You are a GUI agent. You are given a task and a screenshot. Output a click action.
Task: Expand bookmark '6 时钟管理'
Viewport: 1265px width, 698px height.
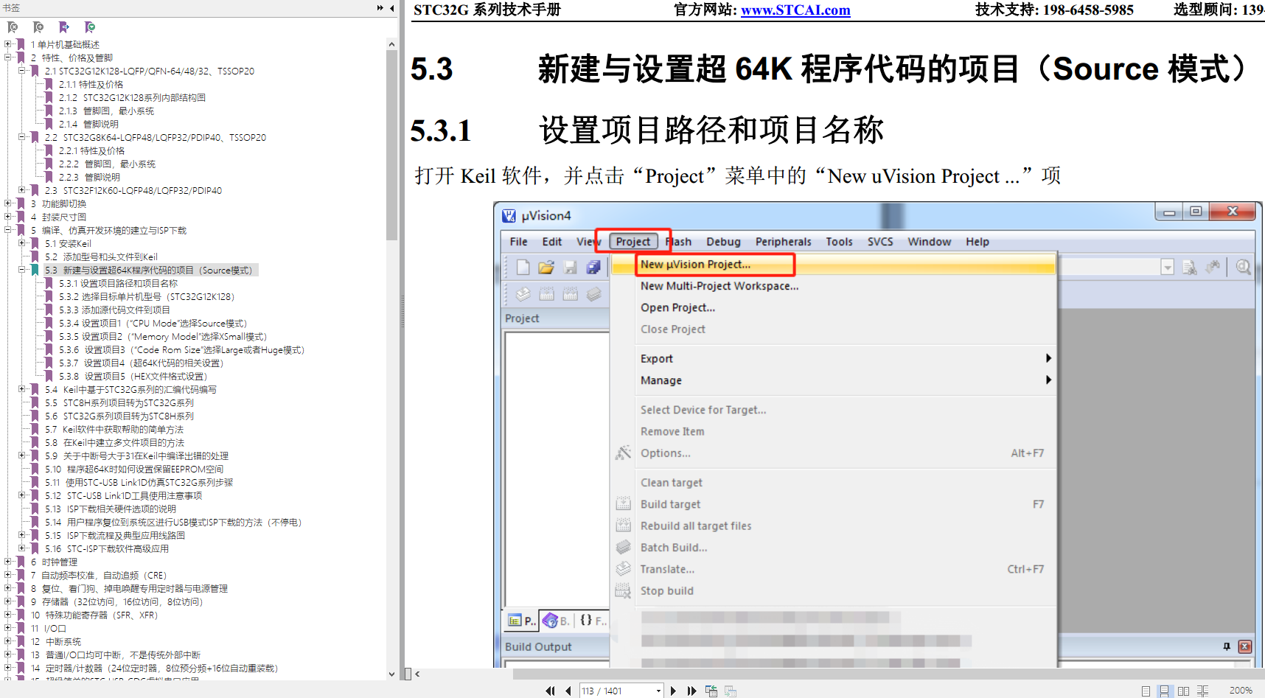click(x=7, y=562)
